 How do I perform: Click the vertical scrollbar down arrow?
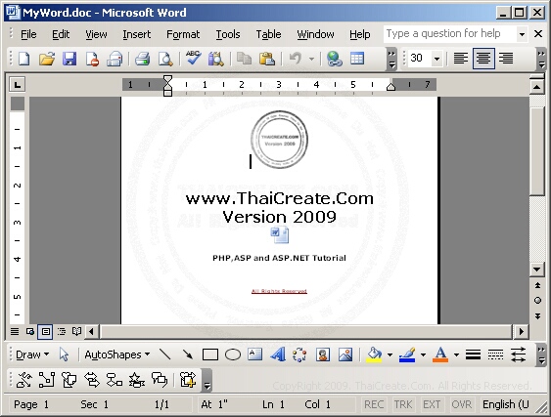[x=536, y=270]
